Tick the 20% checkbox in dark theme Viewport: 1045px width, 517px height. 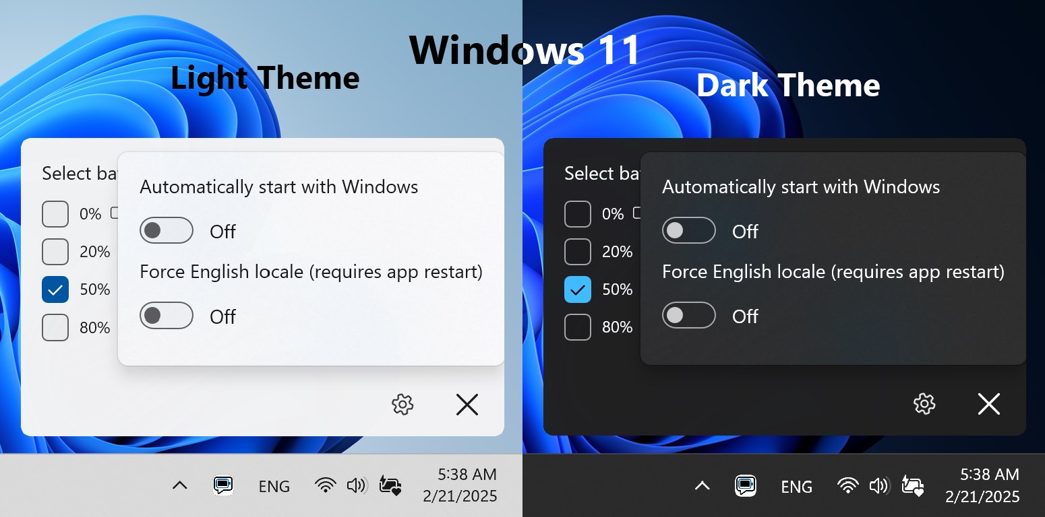578,252
